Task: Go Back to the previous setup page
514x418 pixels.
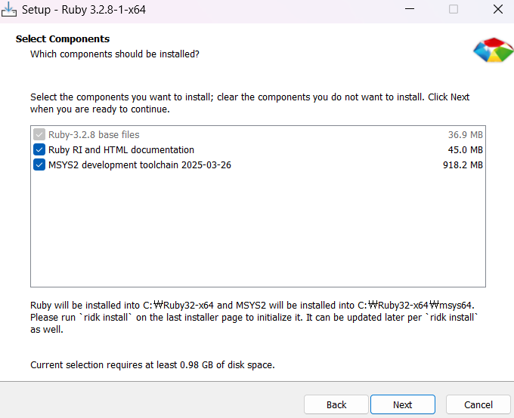Action: (x=336, y=404)
